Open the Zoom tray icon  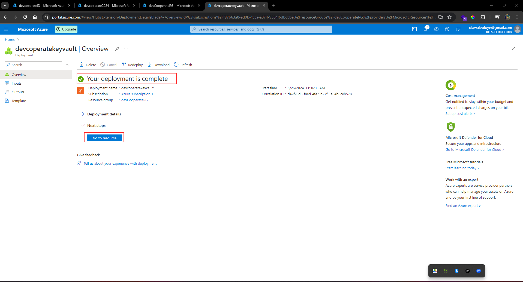pos(479,271)
